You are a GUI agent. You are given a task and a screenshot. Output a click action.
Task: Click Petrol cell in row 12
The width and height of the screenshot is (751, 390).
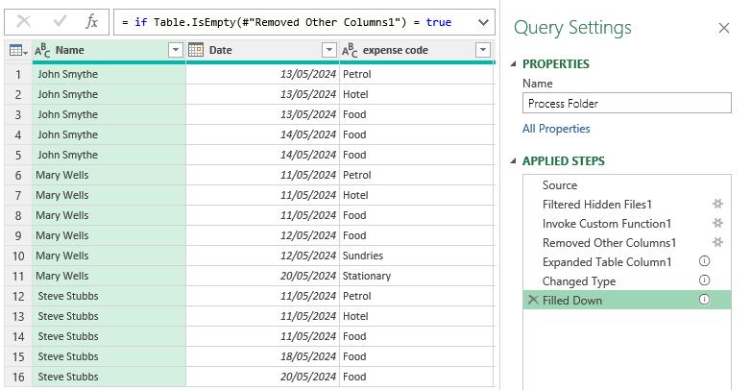pyautogui.click(x=417, y=296)
